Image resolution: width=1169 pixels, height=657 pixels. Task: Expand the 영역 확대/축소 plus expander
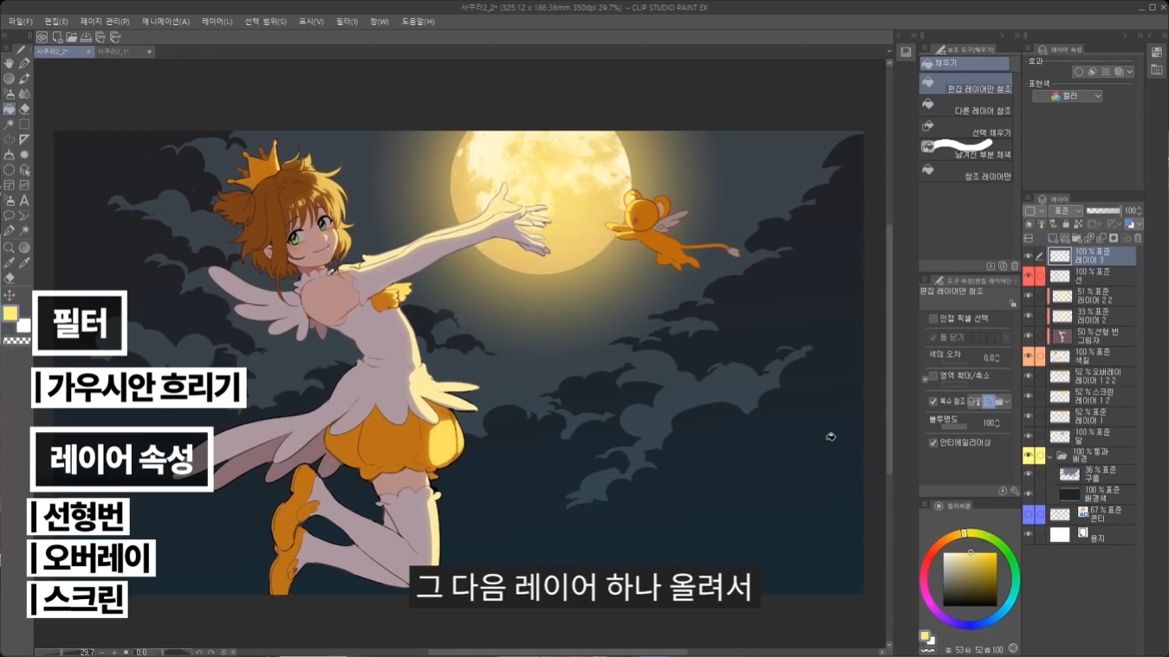click(x=925, y=378)
